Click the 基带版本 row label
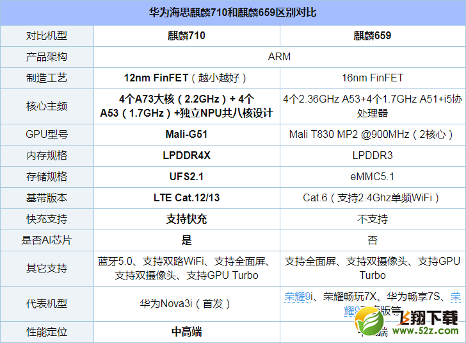This screenshot has height=343, width=466. tap(47, 197)
